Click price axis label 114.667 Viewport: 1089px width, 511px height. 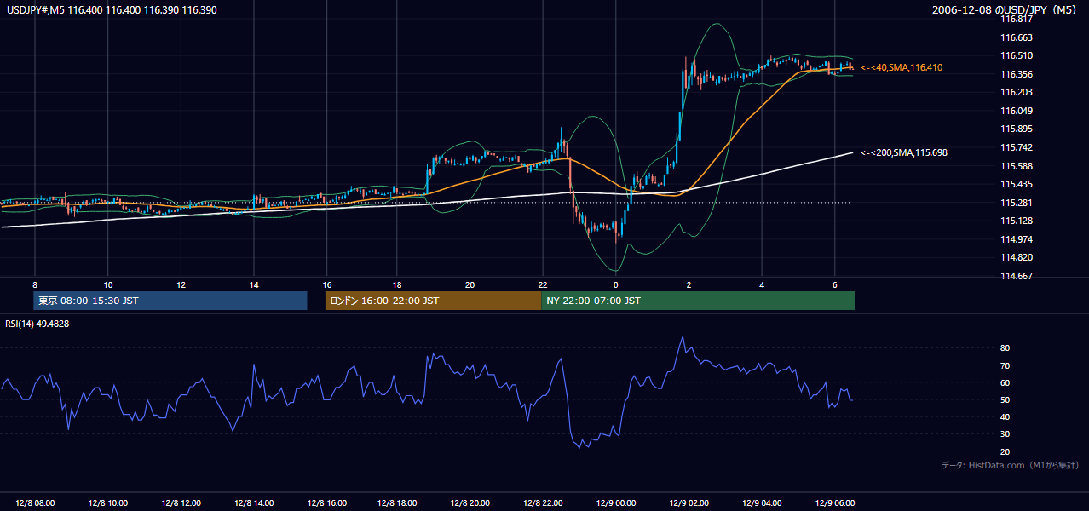pos(1017,276)
